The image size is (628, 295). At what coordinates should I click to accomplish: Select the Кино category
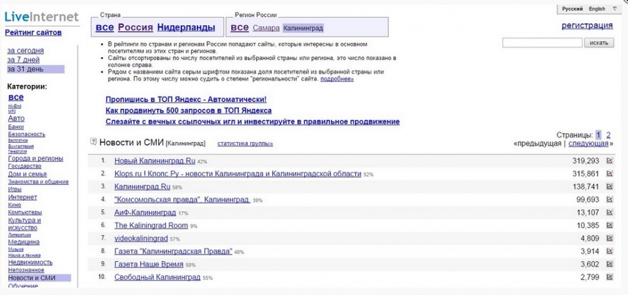point(15,204)
